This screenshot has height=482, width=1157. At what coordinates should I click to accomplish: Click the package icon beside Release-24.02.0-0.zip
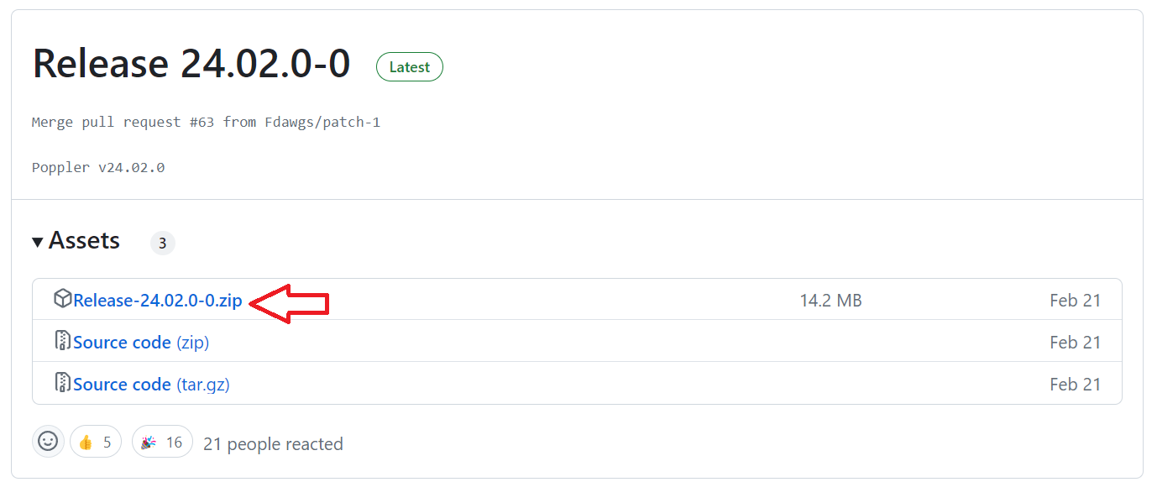pyautogui.click(x=62, y=299)
